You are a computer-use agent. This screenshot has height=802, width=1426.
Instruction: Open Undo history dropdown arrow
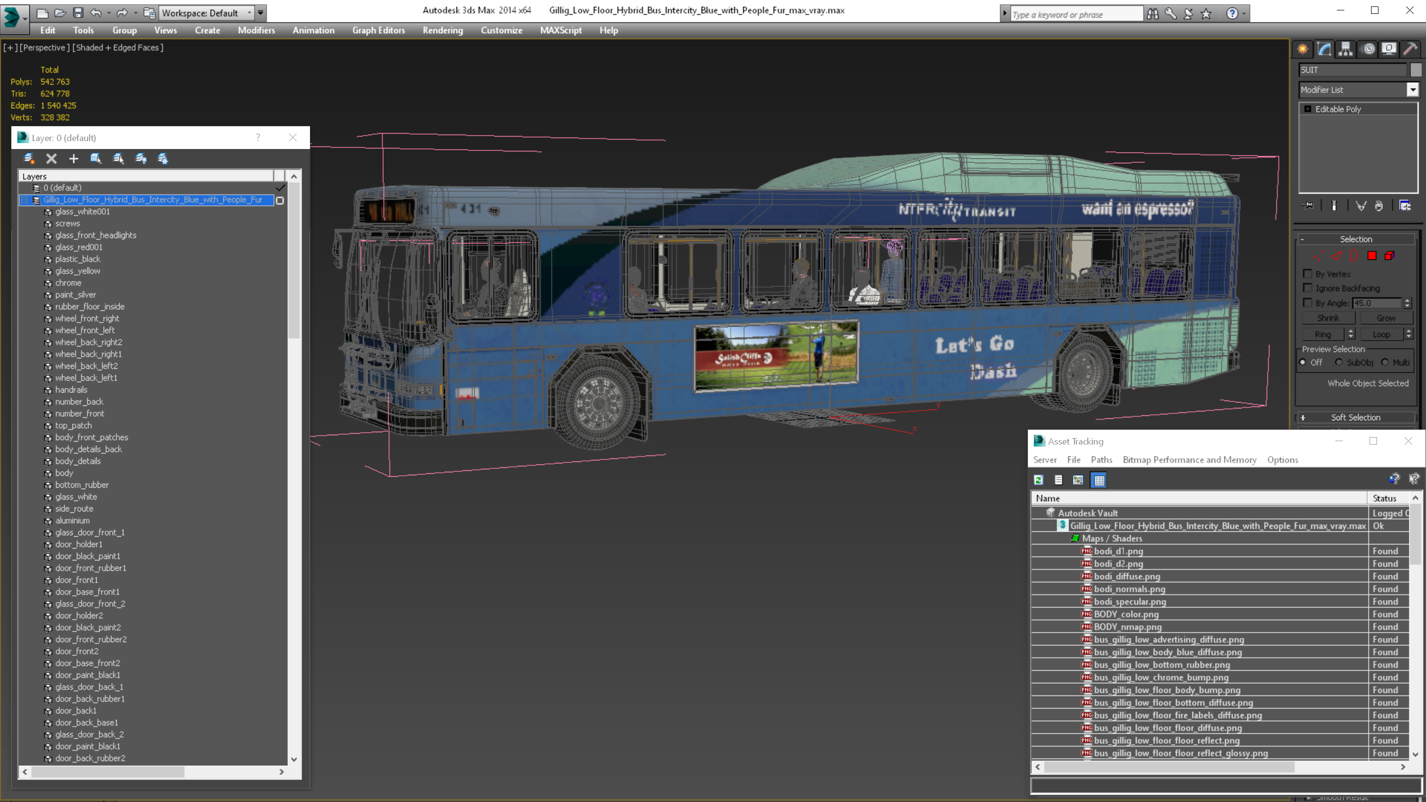coord(108,13)
